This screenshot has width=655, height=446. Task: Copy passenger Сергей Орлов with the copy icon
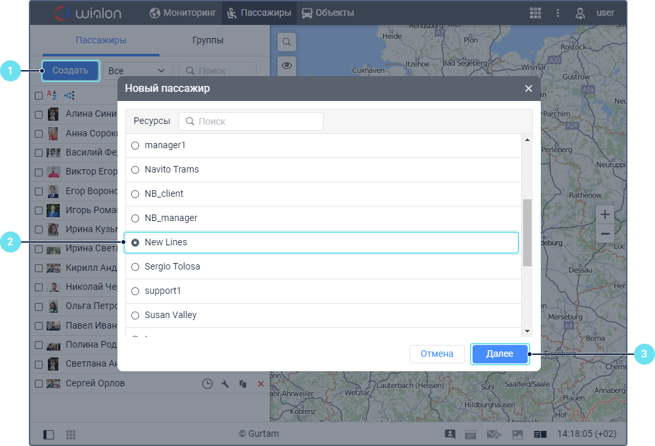(243, 384)
